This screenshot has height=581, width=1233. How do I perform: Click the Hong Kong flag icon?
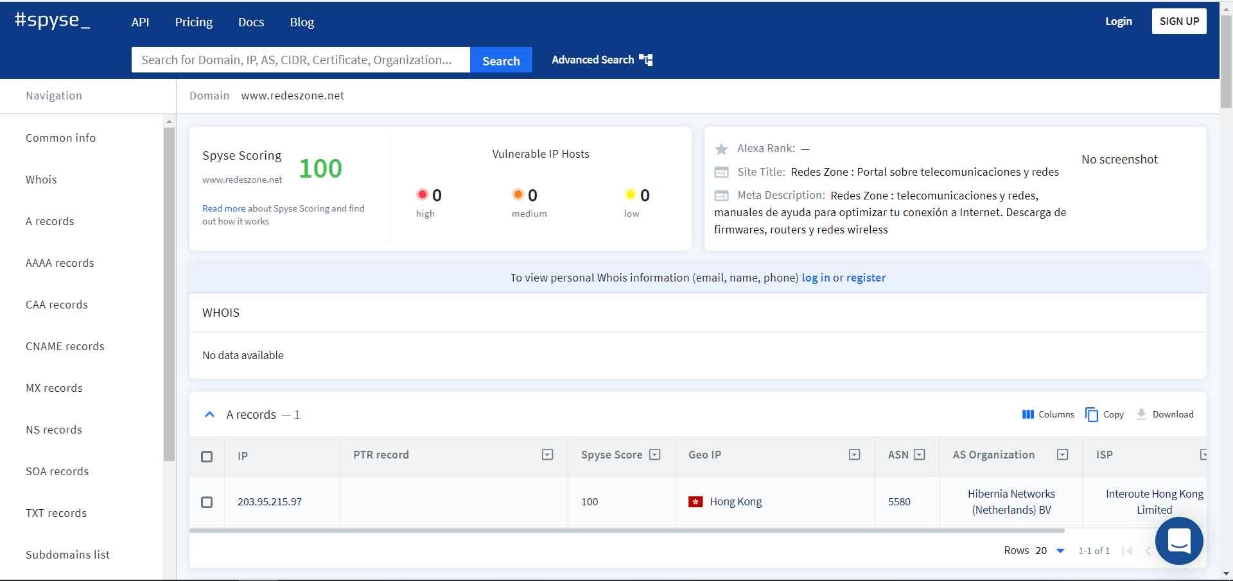[695, 501]
